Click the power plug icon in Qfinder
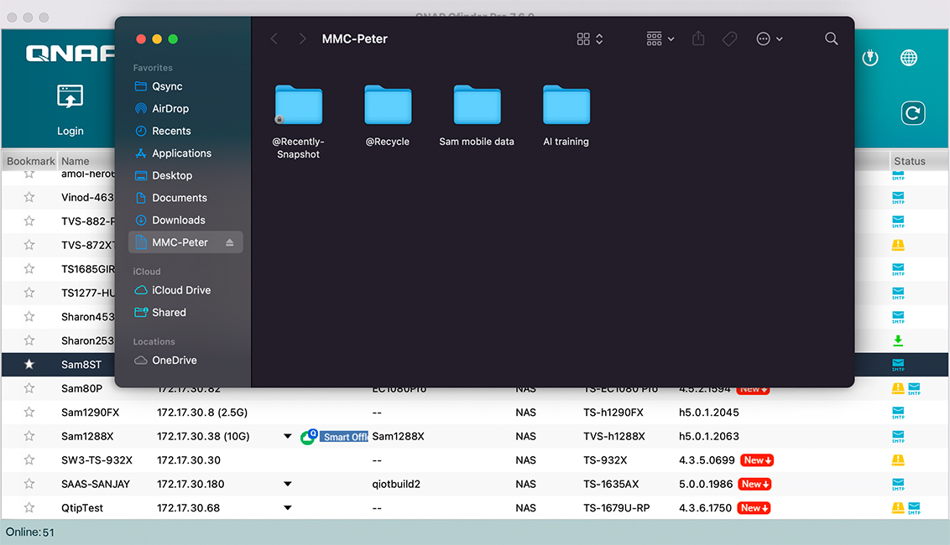The height and width of the screenshot is (545, 950). pyautogui.click(x=870, y=58)
